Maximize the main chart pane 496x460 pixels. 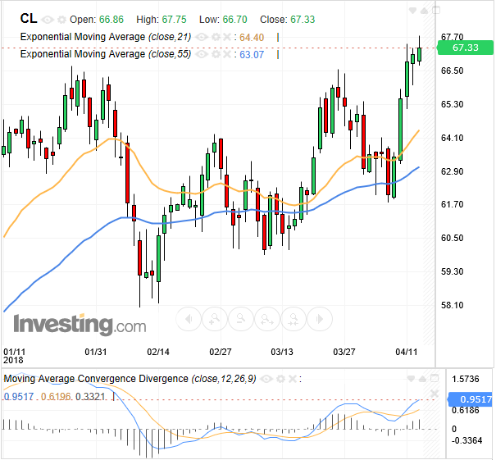436,11
